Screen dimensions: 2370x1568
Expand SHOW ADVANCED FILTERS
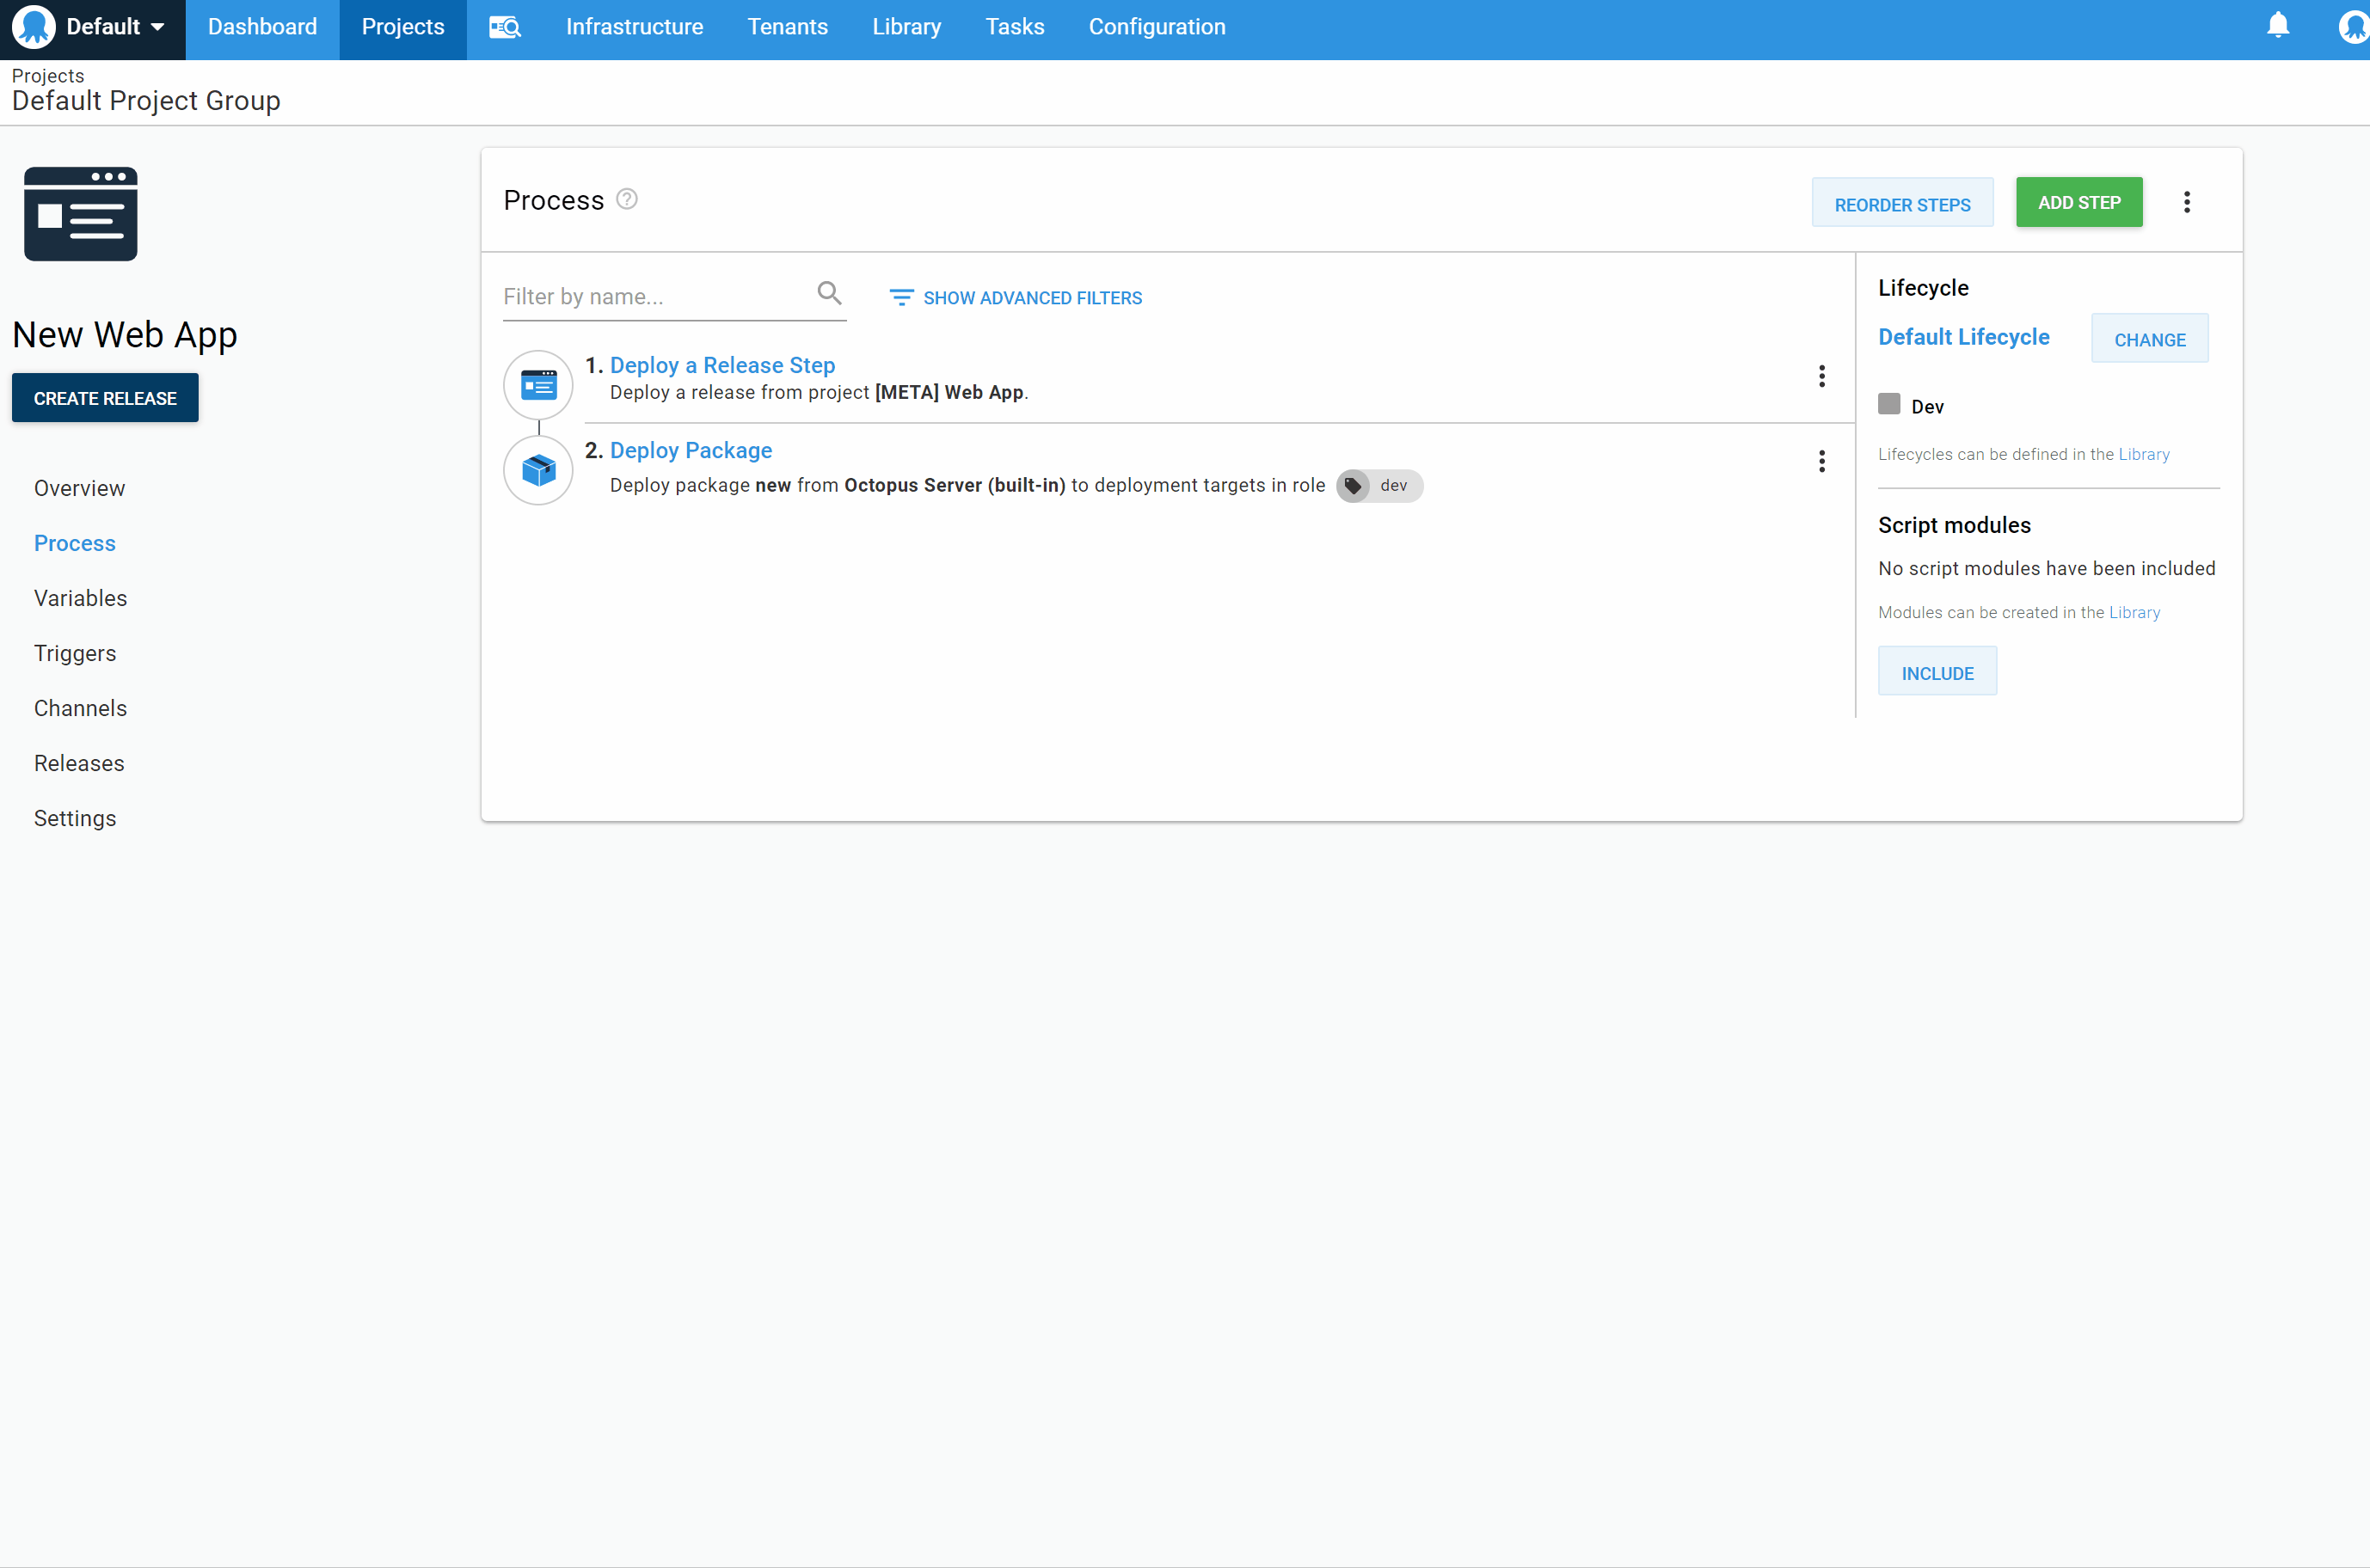click(1016, 297)
